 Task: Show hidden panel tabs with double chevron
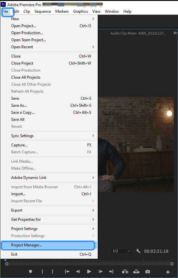click(x=175, y=33)
